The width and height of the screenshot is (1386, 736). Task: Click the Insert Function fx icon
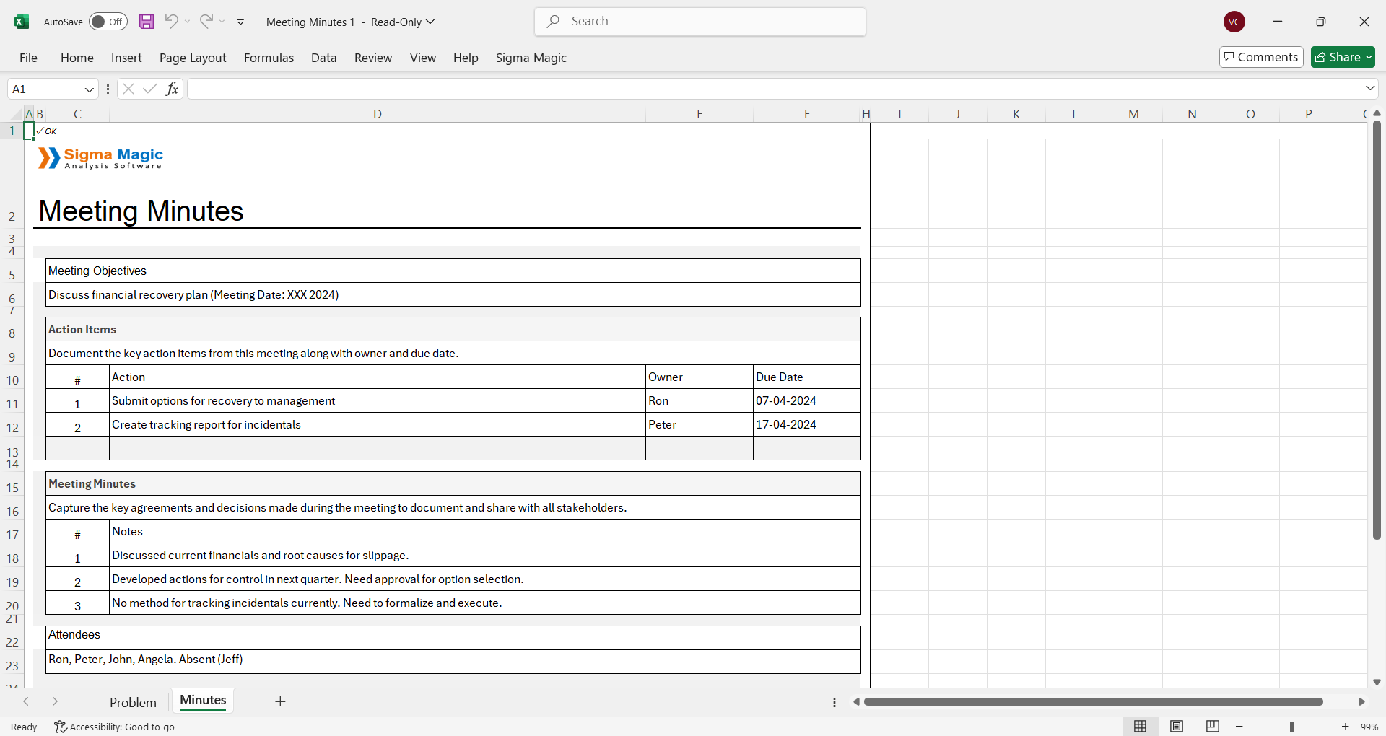click(x=172, y=89)
